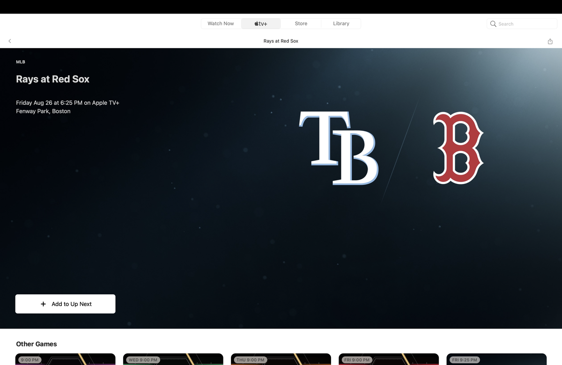Image resolution: width=562 pixels, height=365 pixels.
Task: Switch to the Store tab
Action: click(301, 23)
